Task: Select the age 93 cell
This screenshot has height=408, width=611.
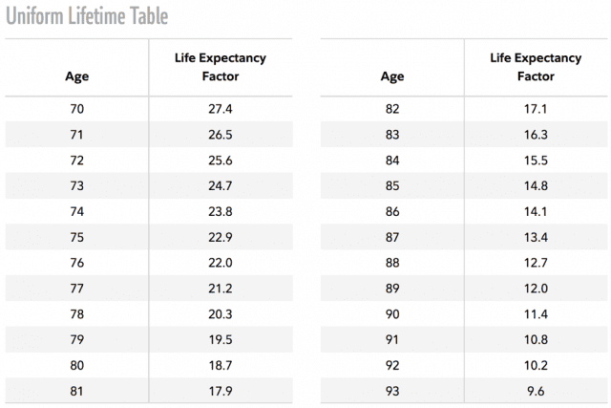Action: pos(392,390)
